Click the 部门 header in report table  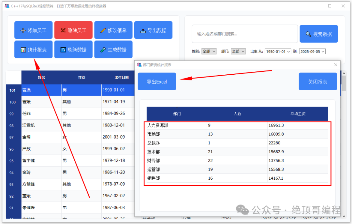177,114
